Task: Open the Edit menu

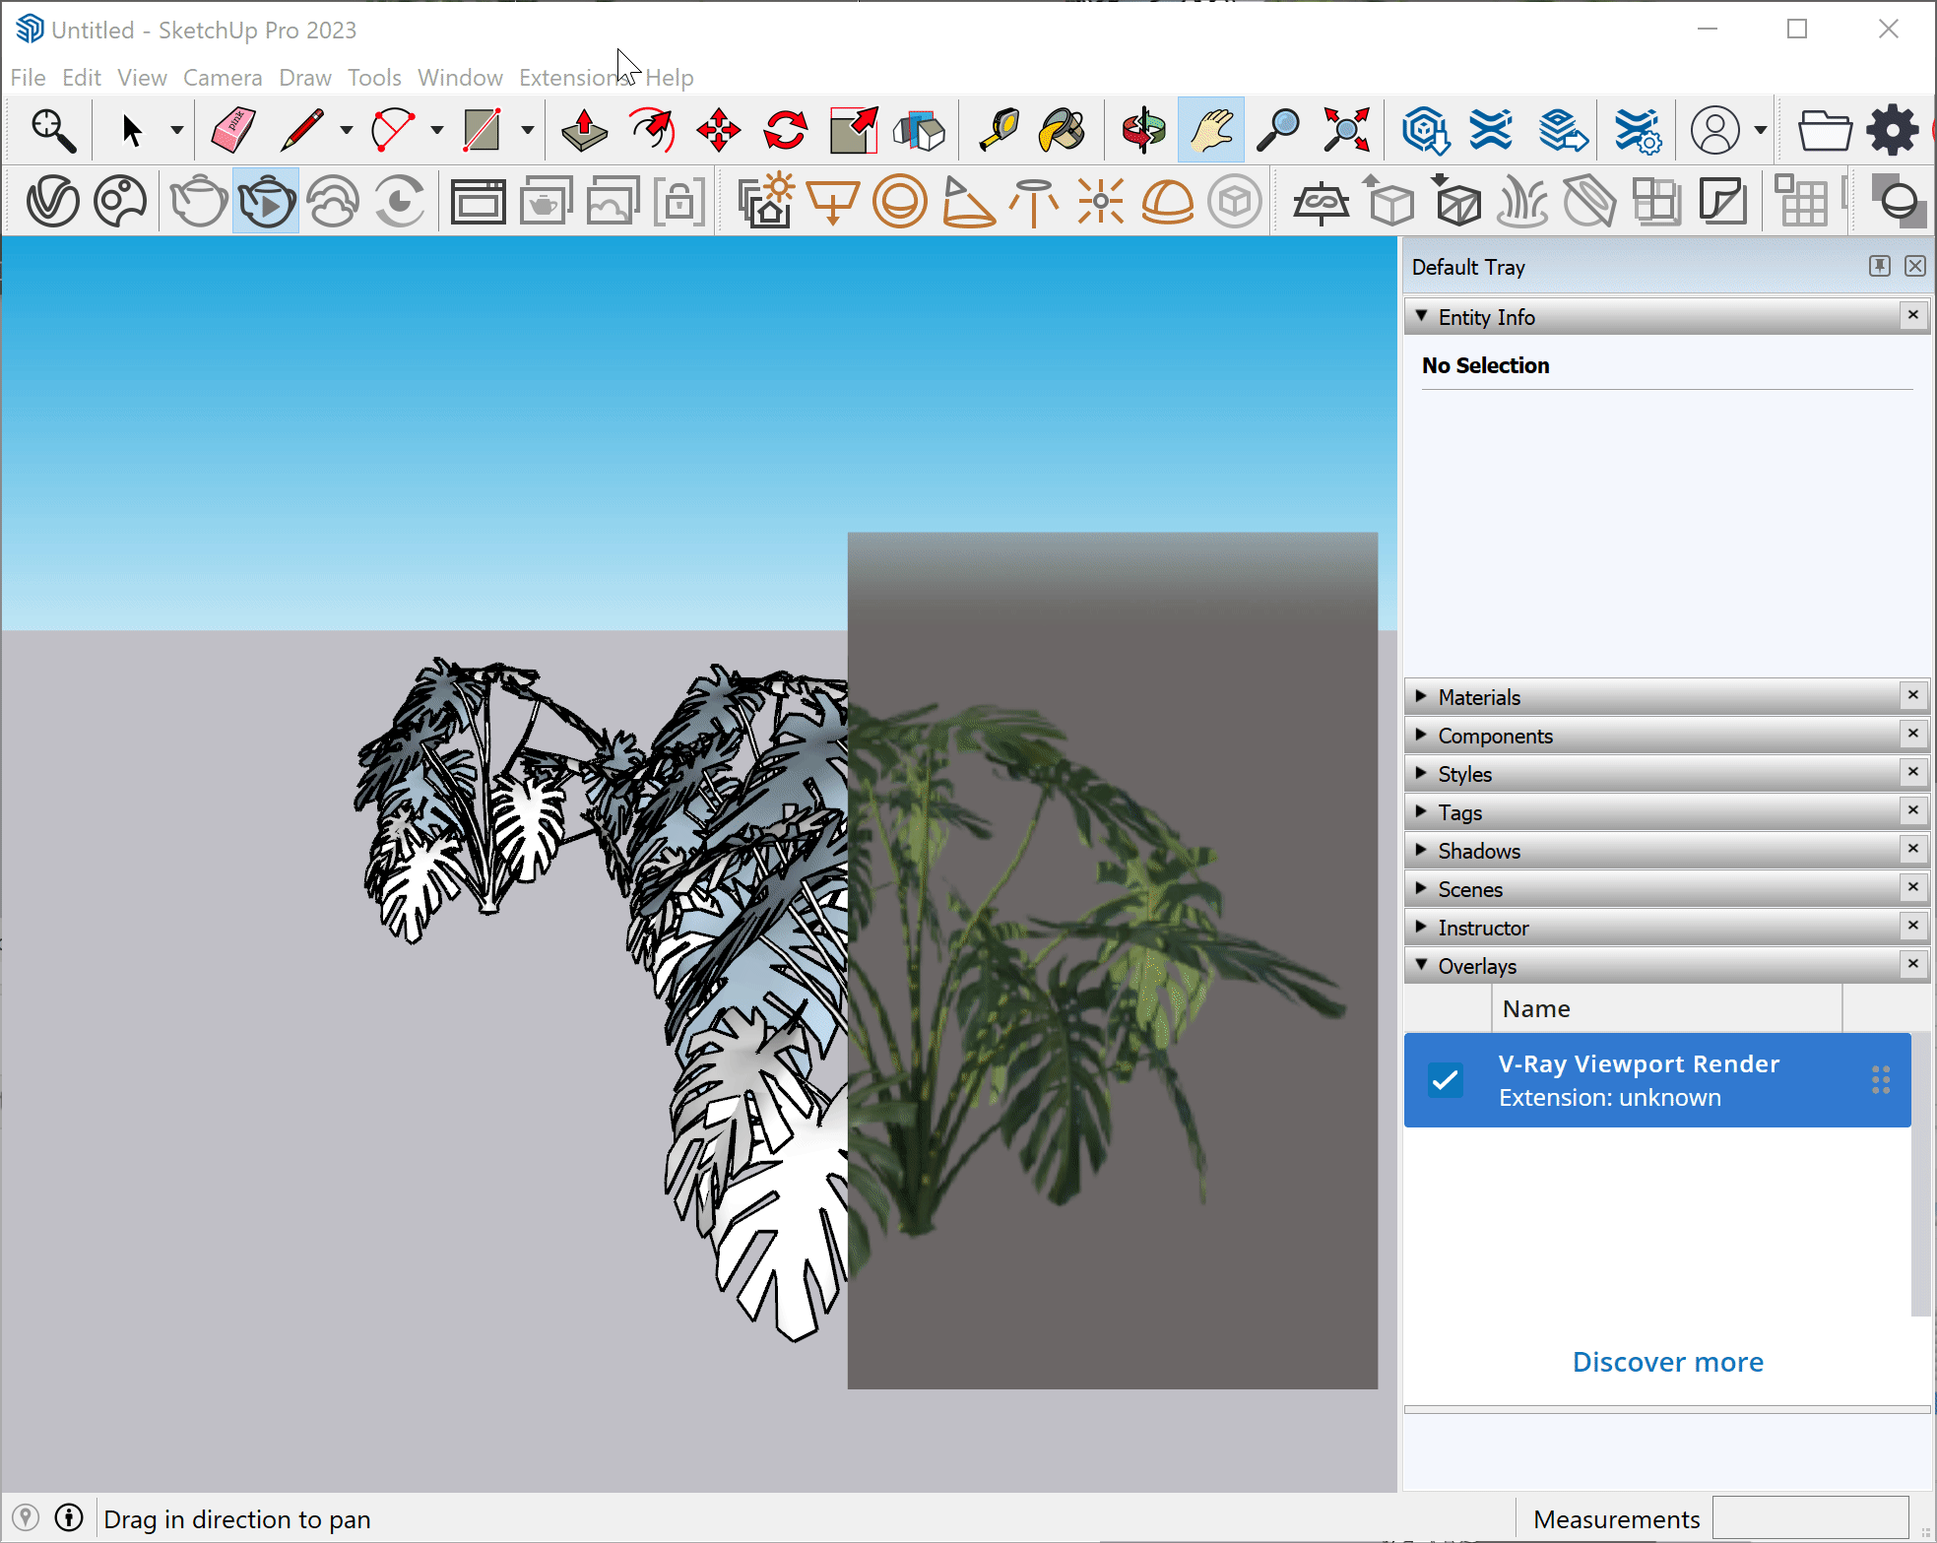Action: pyautogui.click(x=82, y=77)
